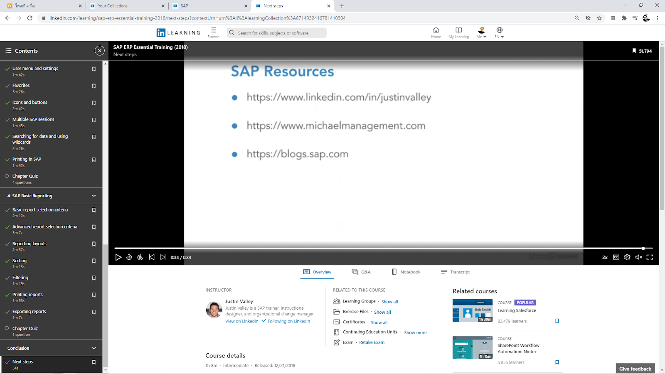This screenshot has height=374, width=665.
Task: Bookmark Multiple SAP sessions video
Action: (94, 120)
